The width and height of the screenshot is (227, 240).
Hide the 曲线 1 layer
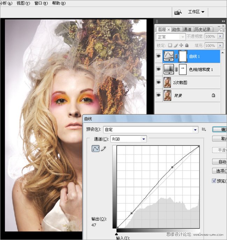coord(159,56)
